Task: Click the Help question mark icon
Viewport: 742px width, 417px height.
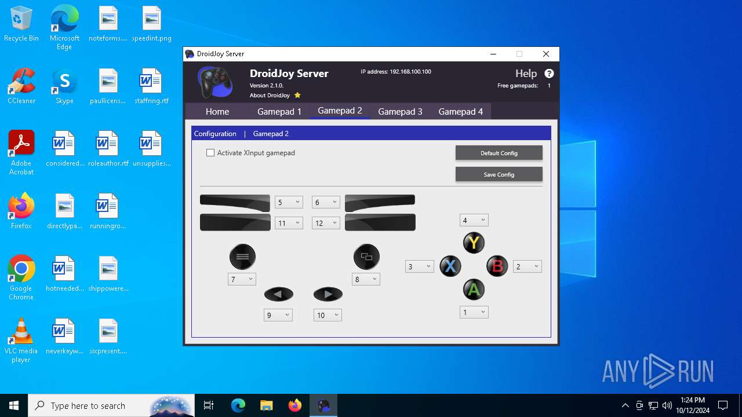Action: [549, 74]
